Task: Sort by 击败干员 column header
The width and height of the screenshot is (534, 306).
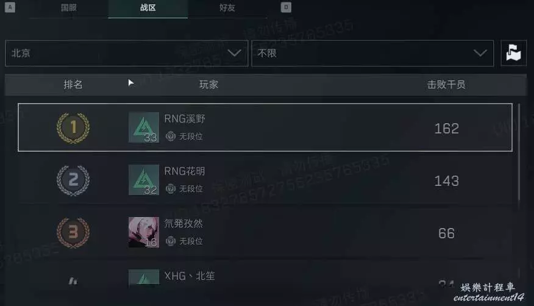Action: [x=446, y=84]
